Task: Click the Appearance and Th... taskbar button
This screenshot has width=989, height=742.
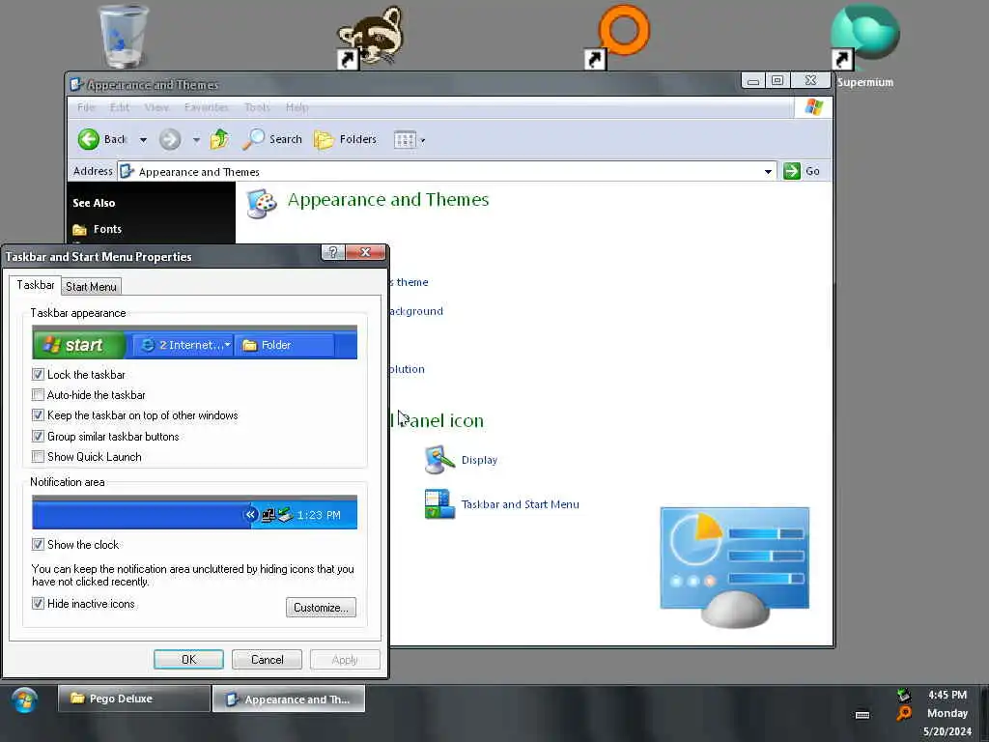Action: point(288,699)
